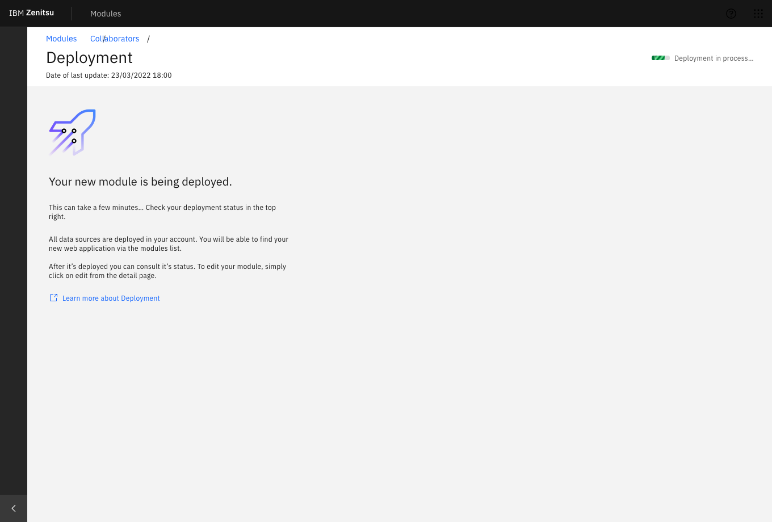Collapse the sidebar with the left chevron

coord(14,508)
